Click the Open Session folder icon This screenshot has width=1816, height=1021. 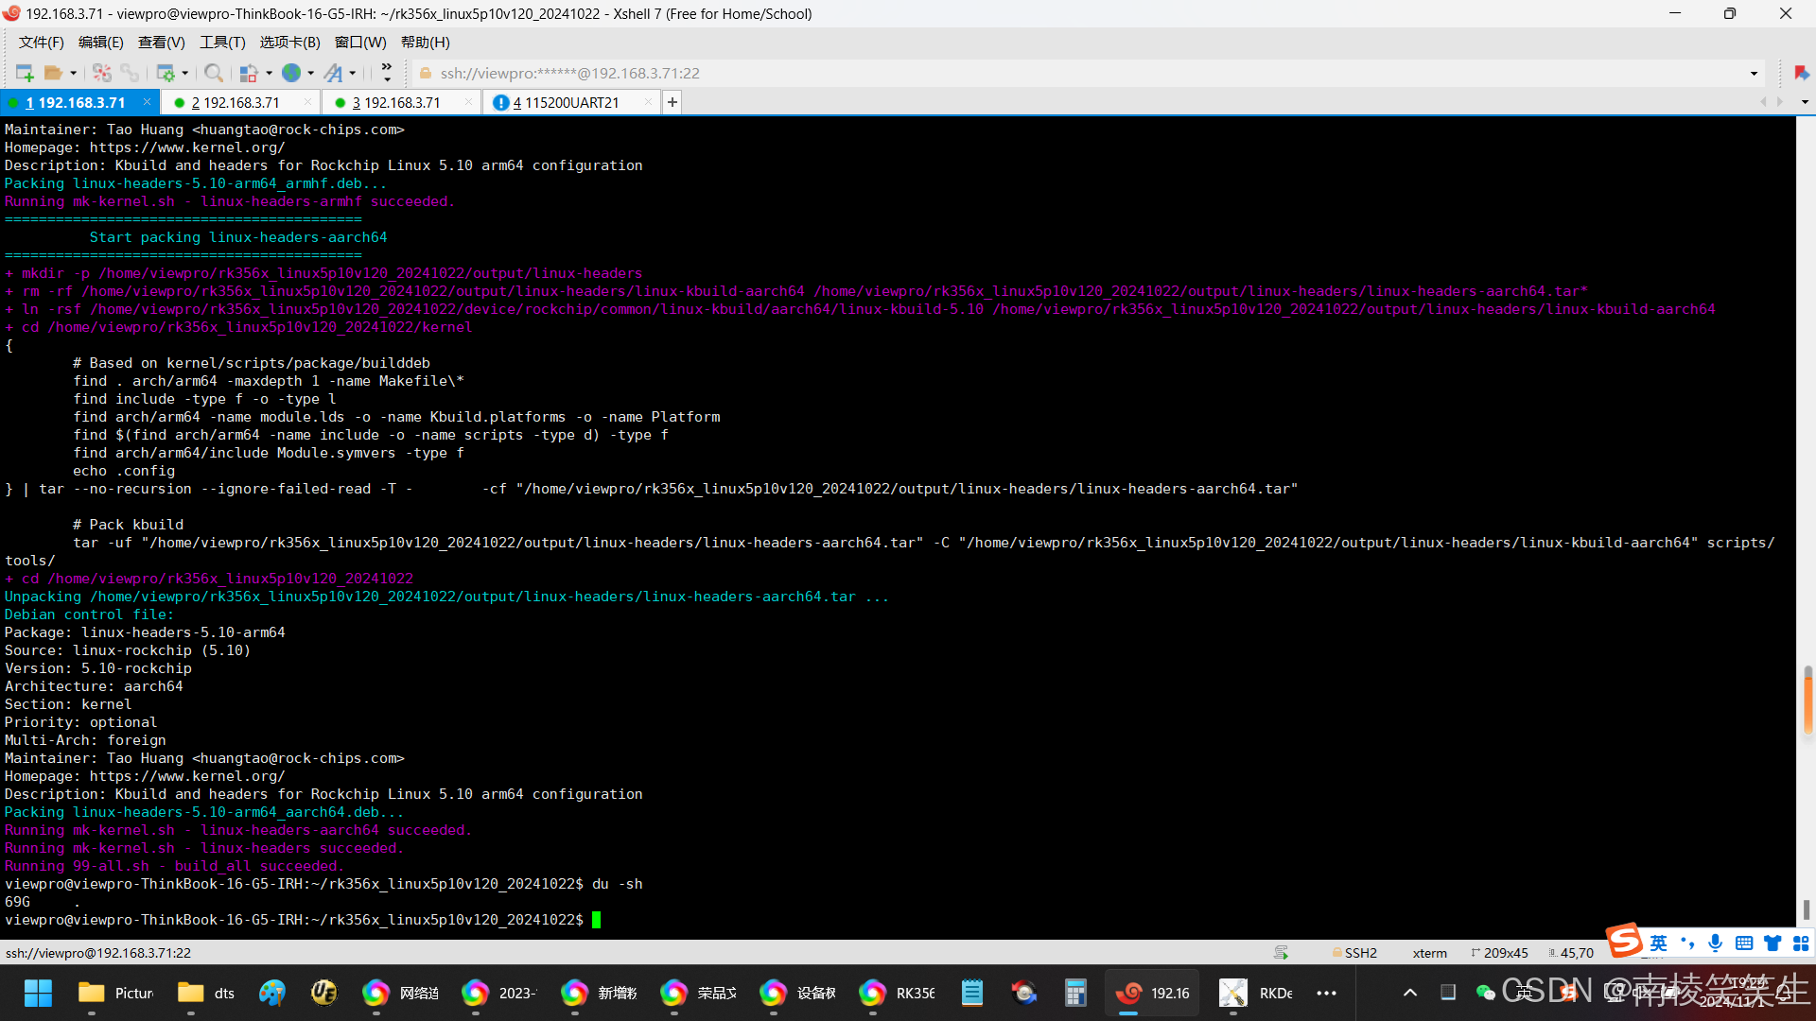(x=53, y=73)
